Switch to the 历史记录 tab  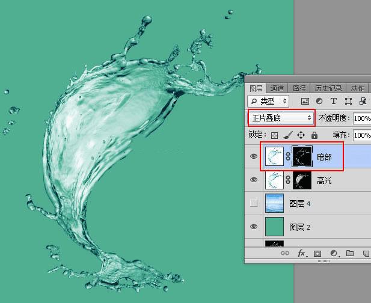tap(328, 88)
